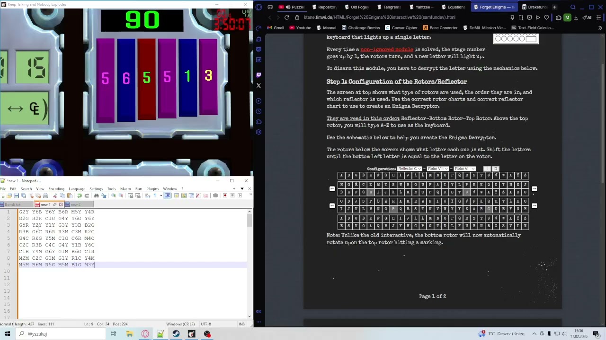Open the Macro menu in Notepad++
This screenshot has height=340, width=606.
pos(125,189)
